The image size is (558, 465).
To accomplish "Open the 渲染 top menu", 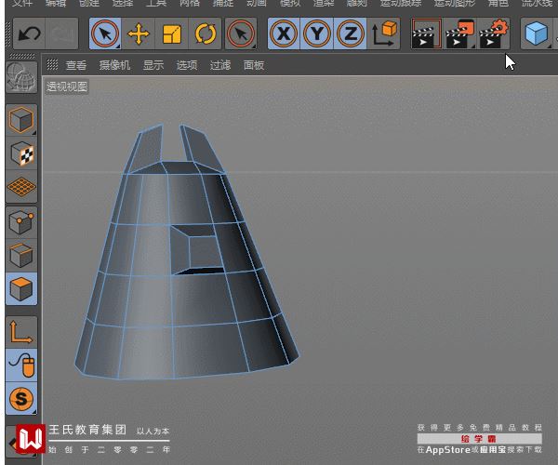I will point(323,3).
